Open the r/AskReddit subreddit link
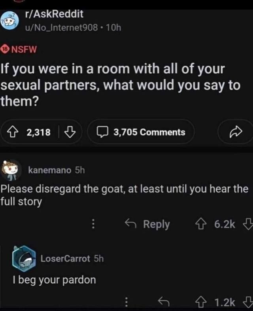The image size is (253, 311). (54, 14)
